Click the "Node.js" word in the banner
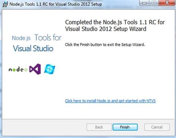 [x=21, y=38]
